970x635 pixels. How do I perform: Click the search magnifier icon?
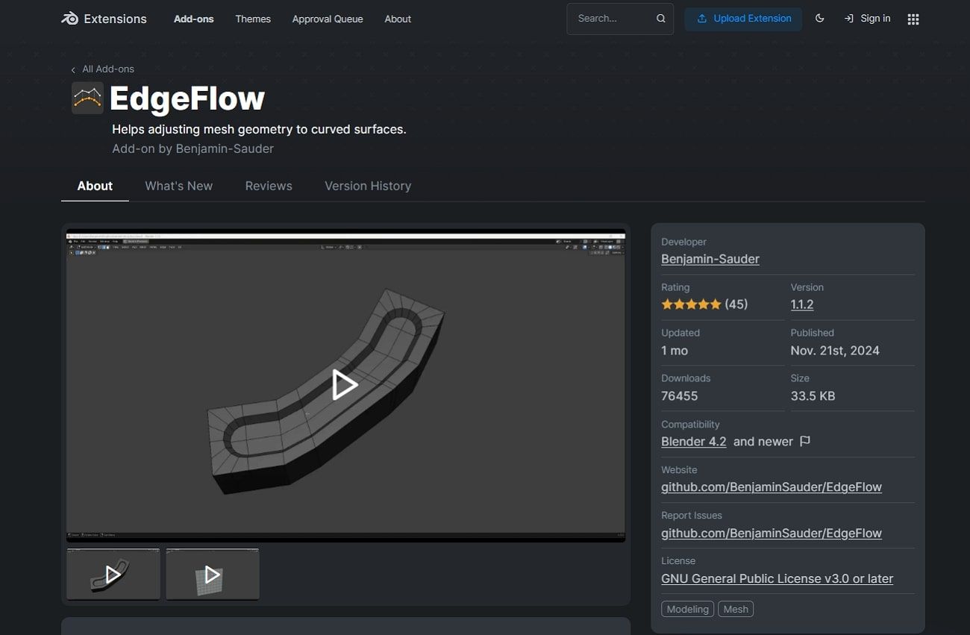pyautogui.click(x=660, y=19)
